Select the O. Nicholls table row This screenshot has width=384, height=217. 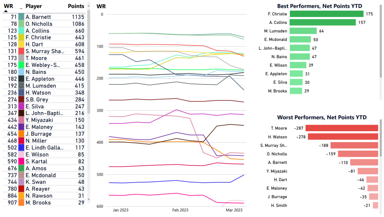(x=45, y=24)
